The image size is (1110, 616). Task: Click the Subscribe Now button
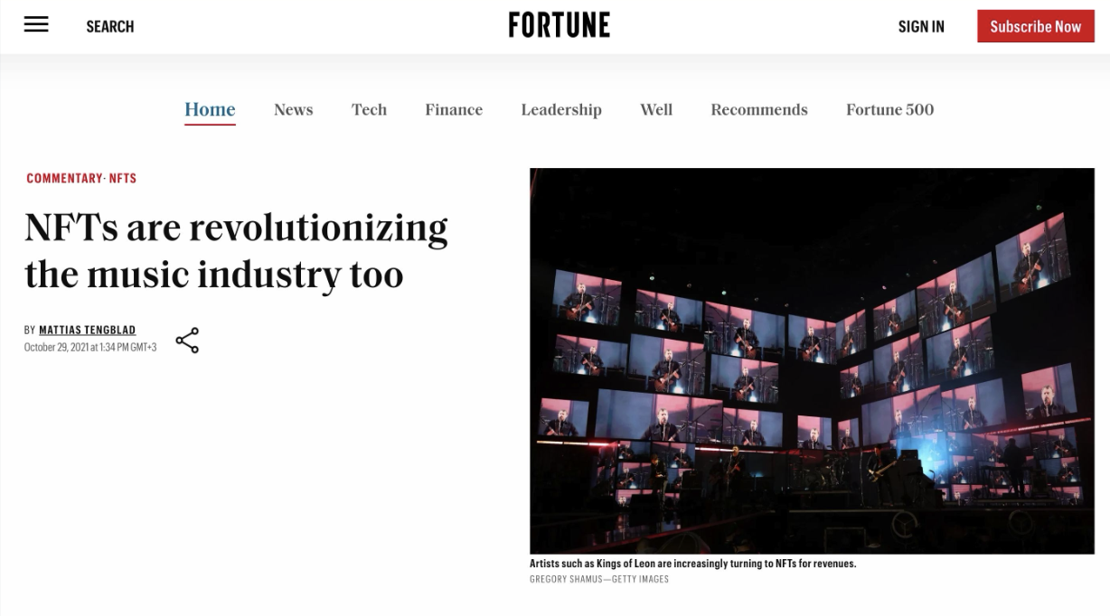tap(1036, 26)
